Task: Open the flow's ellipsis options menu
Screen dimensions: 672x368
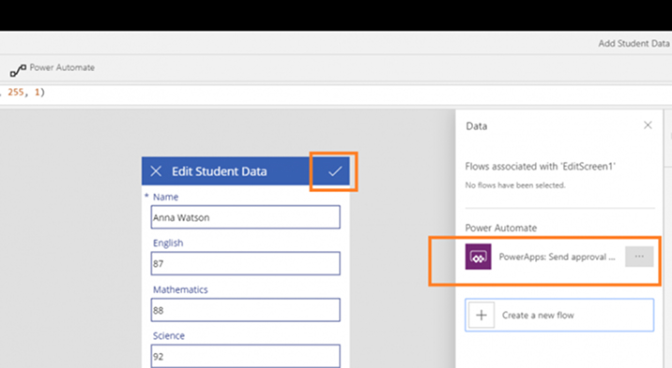Action: (639, 257)
